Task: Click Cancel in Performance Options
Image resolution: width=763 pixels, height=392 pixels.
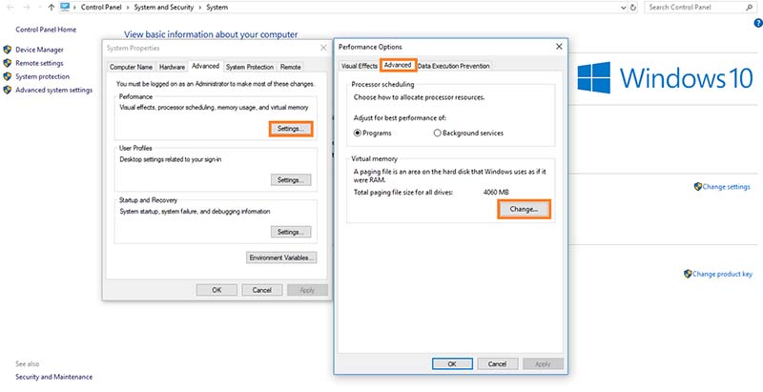Action: pos(497,363)
